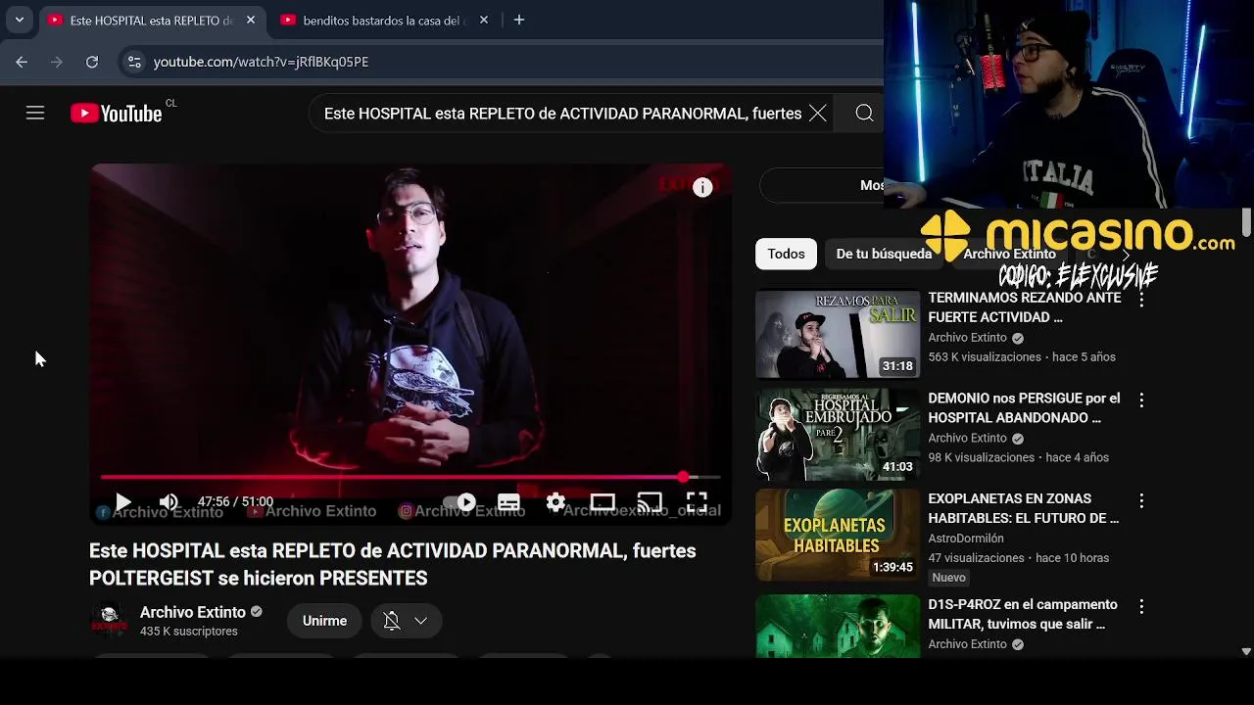Image resolution: width=1254 pixels, height=705 pixels.
Task: Go to YouTube home via logo
Action: click(x=117, y=114)
